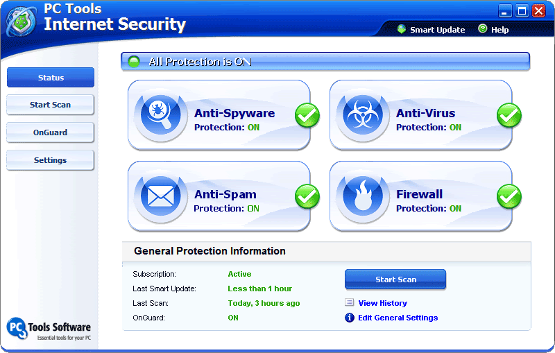The image size is (555, 353).
Task: Click the 'Today, 3 hours ago' last scan value
Action: click(x=264, y=303)
